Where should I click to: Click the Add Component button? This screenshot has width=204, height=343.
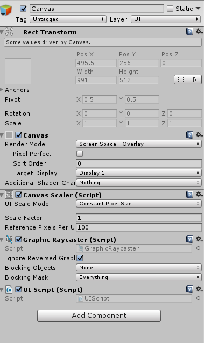pos(99,316)
